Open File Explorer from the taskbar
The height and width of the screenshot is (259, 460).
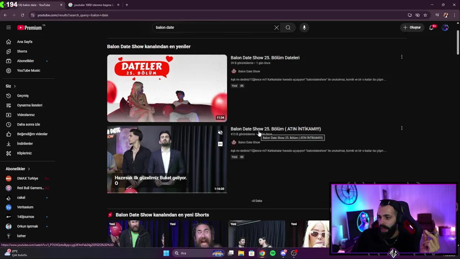point(241,253)
